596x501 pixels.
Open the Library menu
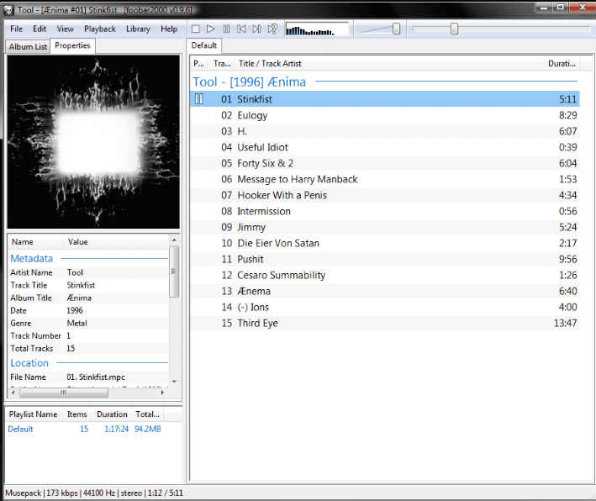tap(138, 29)
